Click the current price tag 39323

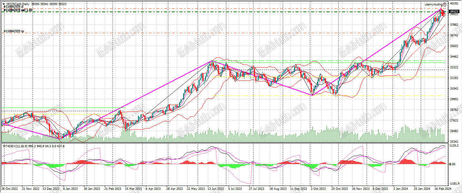(454, 11)
